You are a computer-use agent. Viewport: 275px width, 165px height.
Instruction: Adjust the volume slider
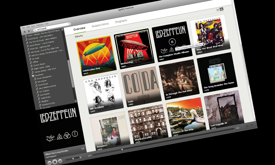point(73,159)
